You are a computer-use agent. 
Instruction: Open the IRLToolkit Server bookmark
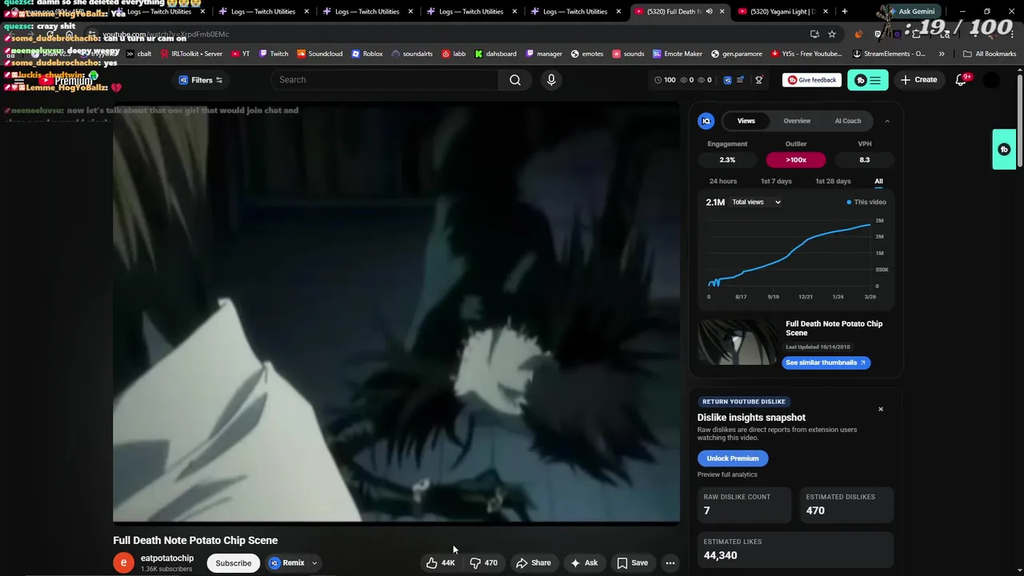point(191,54)
